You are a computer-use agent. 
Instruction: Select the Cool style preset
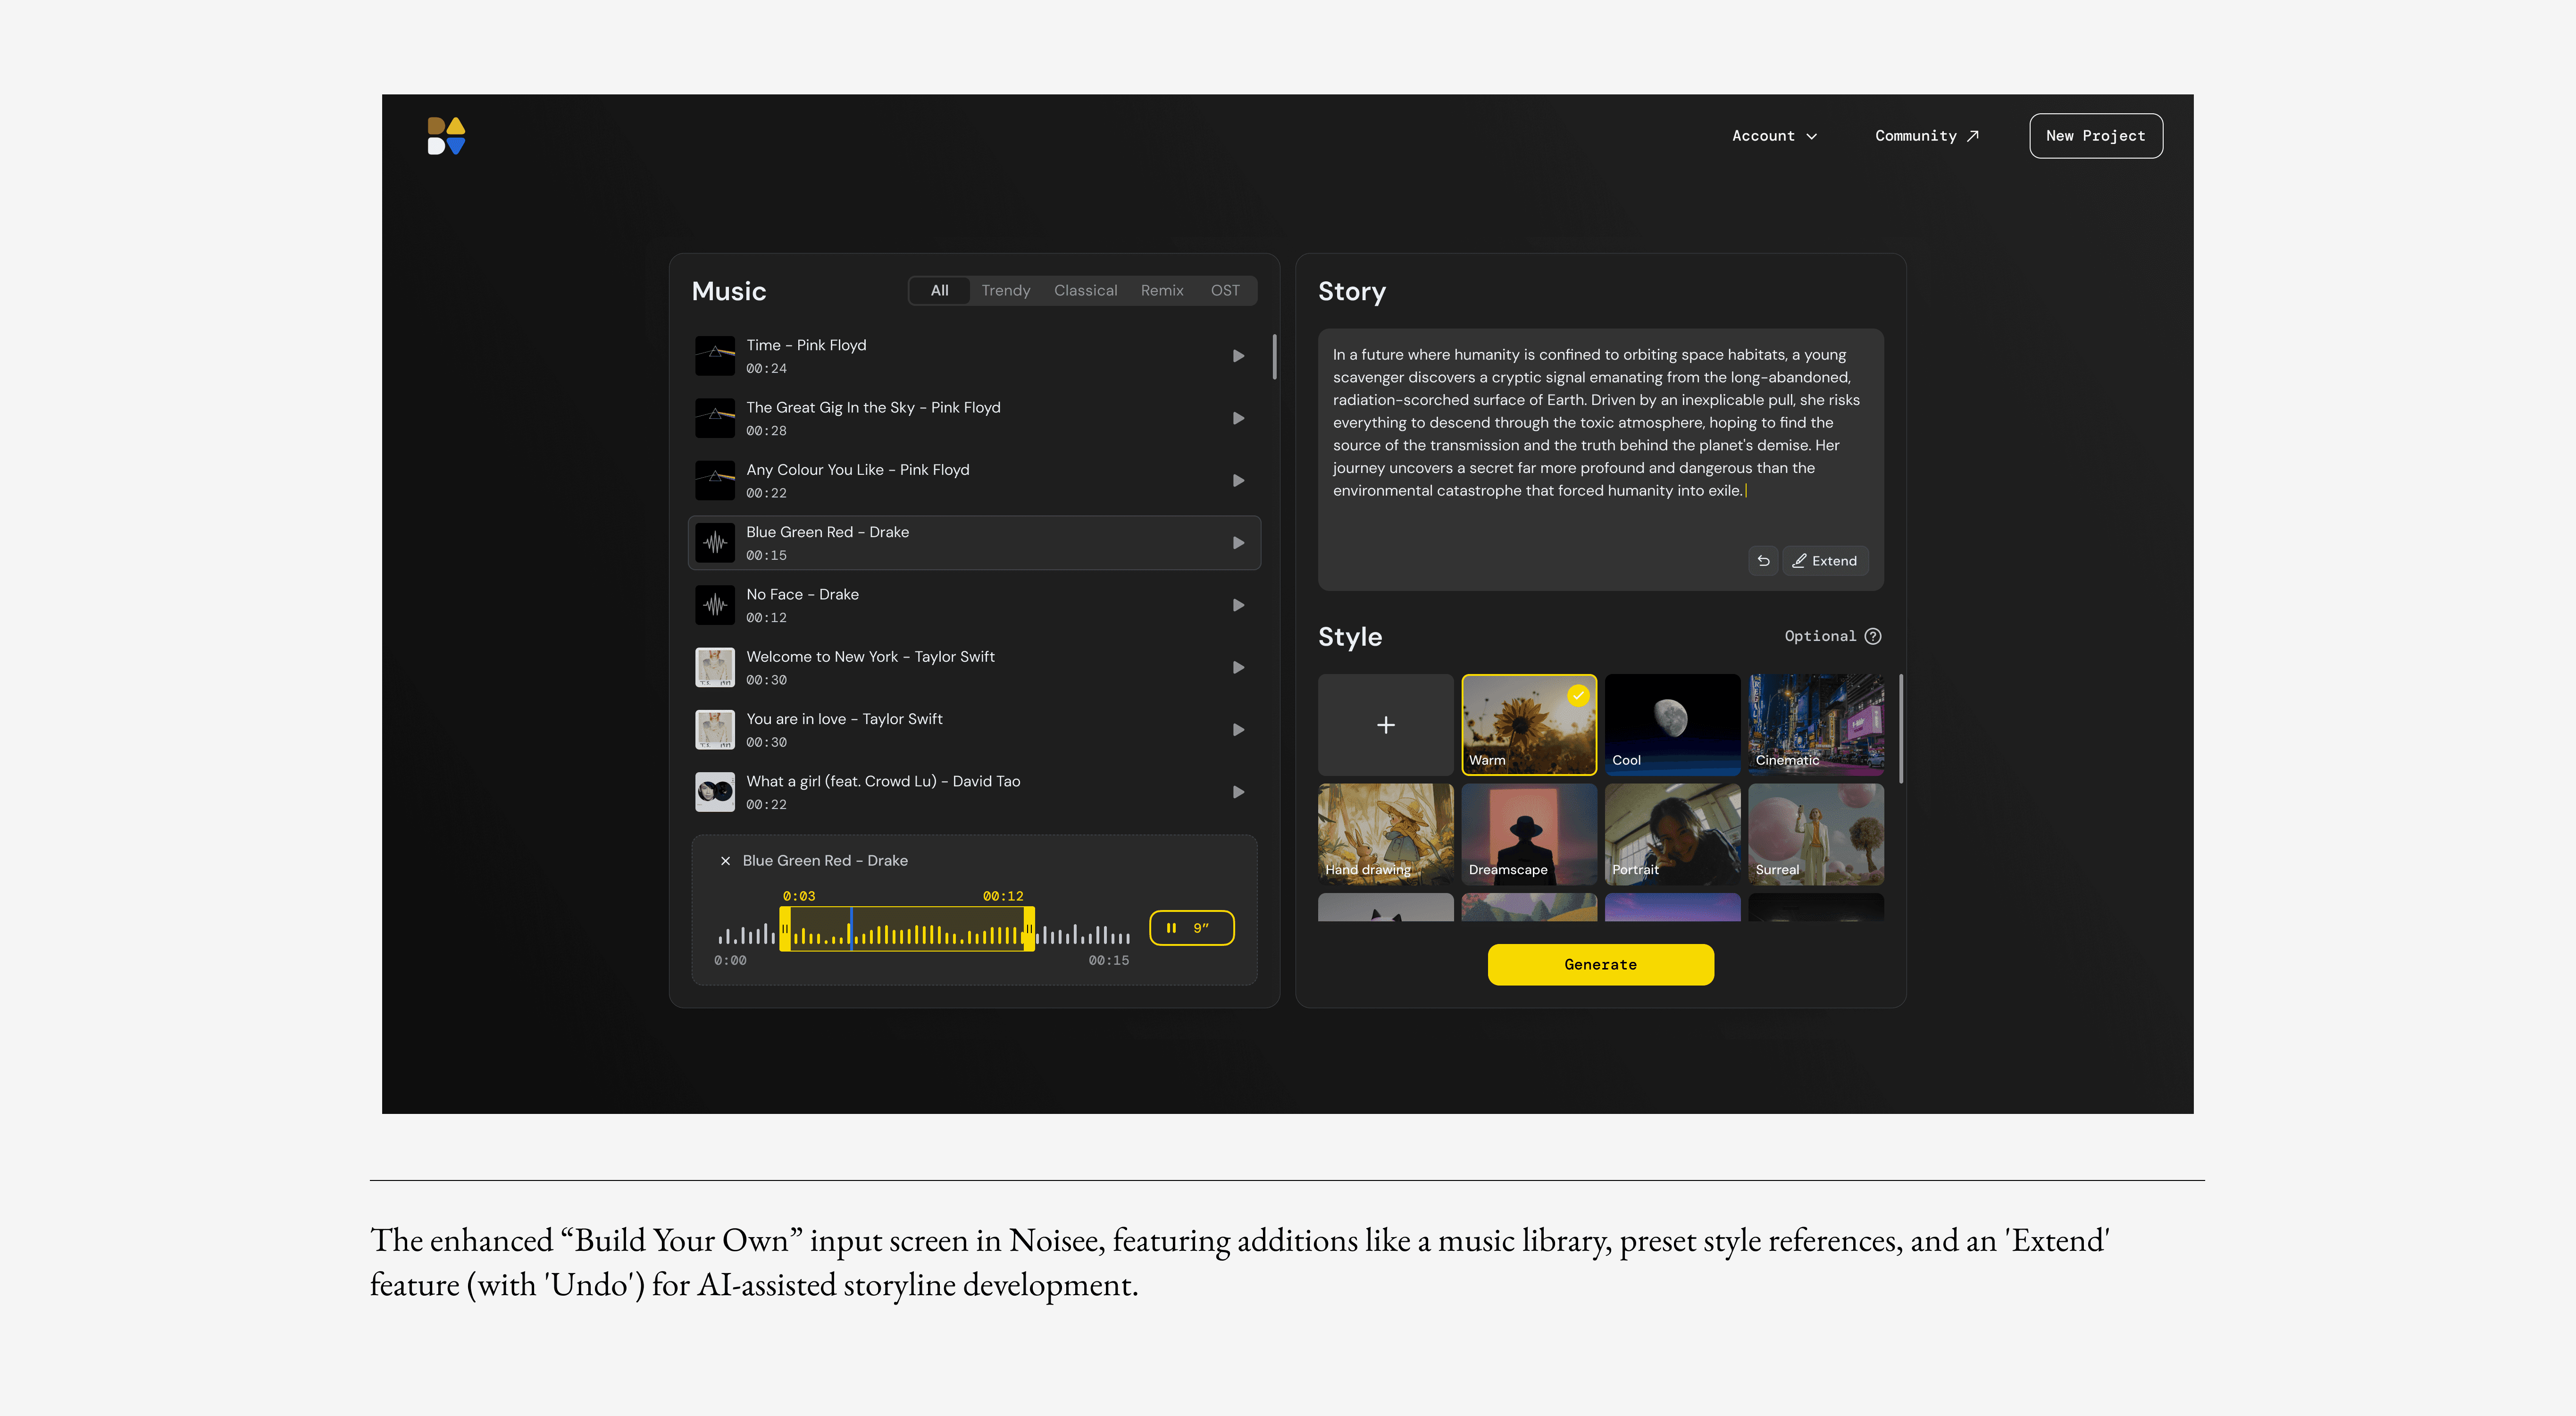[1672, 725]
